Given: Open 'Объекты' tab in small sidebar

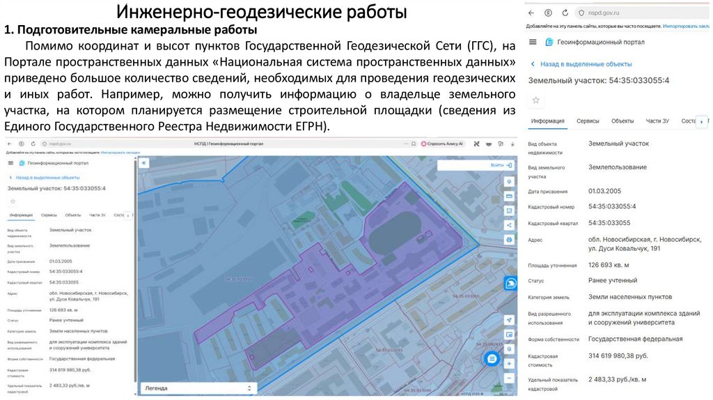Looking at the screenshot, I should [72, 215].
